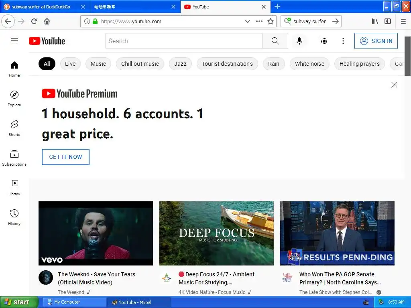This screenshot has width=411, height=308.
Task: Open The Weeknd Save Your Tears thumbnail
Action: pyautogui.click(x=96, y=233)
